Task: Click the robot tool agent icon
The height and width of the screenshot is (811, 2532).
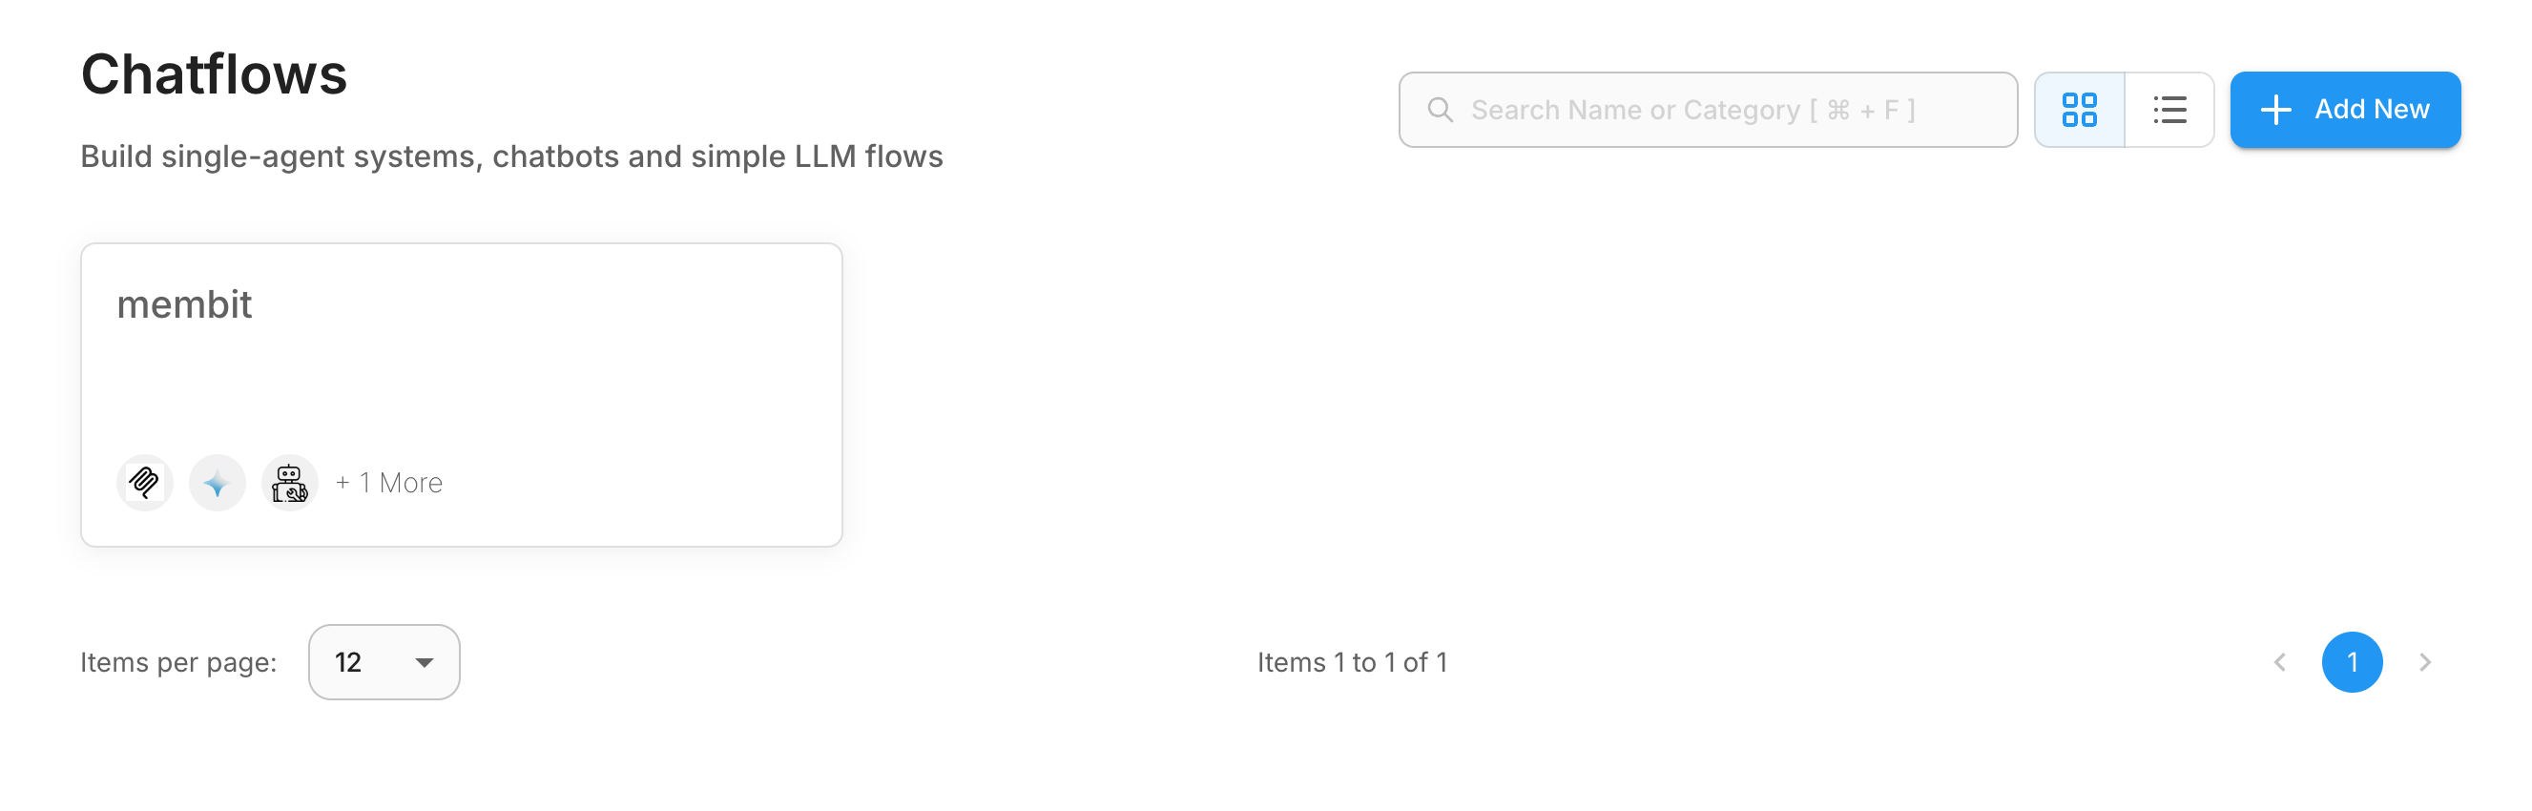Action: pos(289,482)
